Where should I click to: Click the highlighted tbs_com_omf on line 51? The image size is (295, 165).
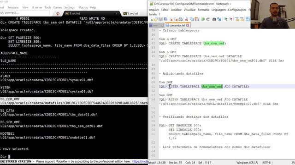coord(212,87)
